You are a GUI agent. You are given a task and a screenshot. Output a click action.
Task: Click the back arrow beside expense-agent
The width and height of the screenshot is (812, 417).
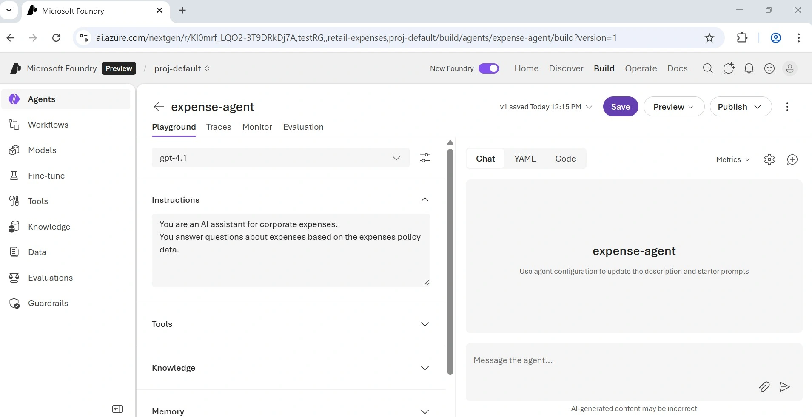(159, 107)
